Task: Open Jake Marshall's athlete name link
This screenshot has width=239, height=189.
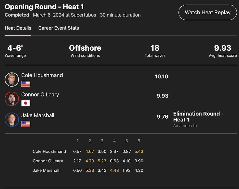Action: [x=38, y=115]
